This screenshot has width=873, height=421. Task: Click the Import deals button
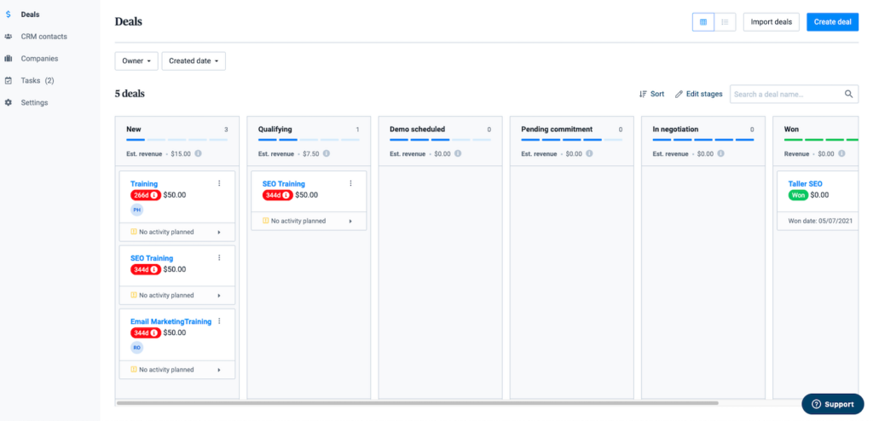coord(771,22)
